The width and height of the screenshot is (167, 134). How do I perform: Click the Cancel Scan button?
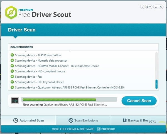point(139,101)
